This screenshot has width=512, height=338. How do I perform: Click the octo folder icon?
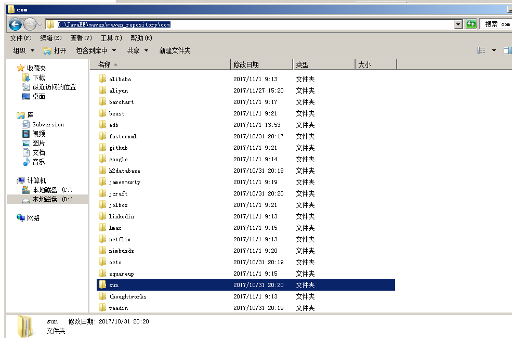(102, 262)
